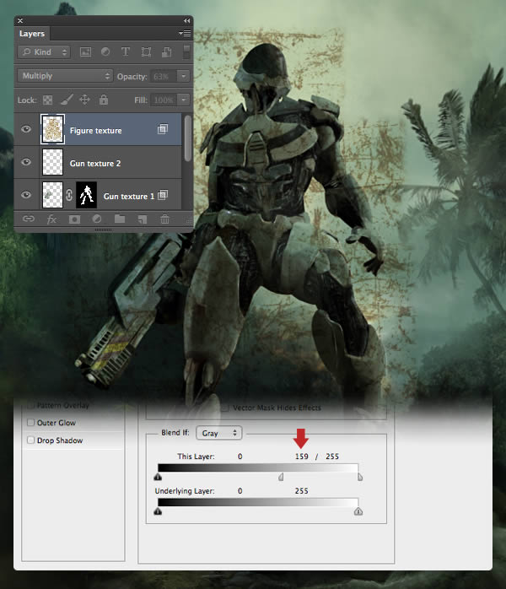Select the Figure texture layer name
The width and height of the screenshot is (506, 589).
(96, 131)
